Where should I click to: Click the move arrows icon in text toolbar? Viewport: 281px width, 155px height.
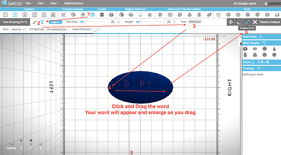pyautogui.click(x=231, y=22)
